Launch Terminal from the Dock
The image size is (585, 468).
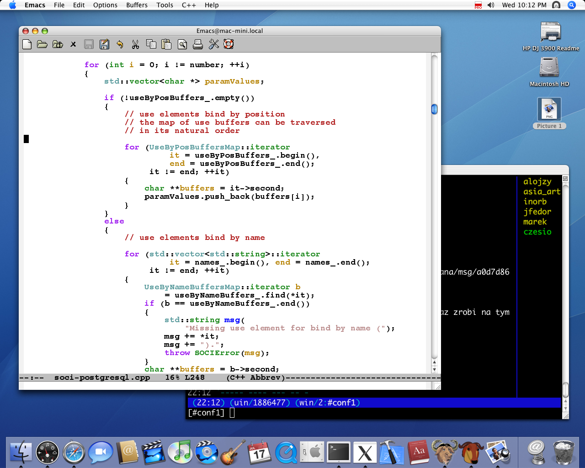point(339,452)
